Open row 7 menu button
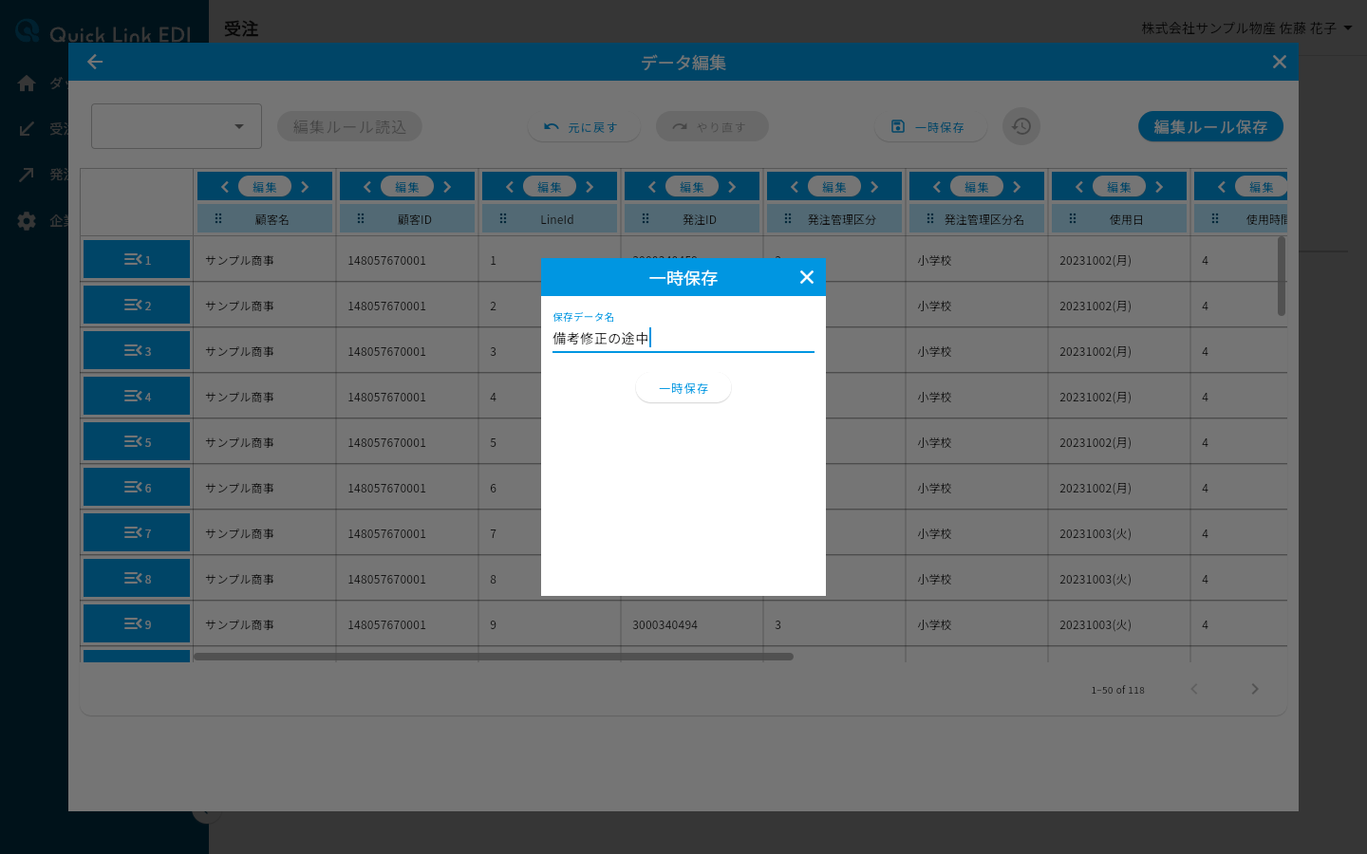The image size is (1367, 854). click(x=137, y=532)
